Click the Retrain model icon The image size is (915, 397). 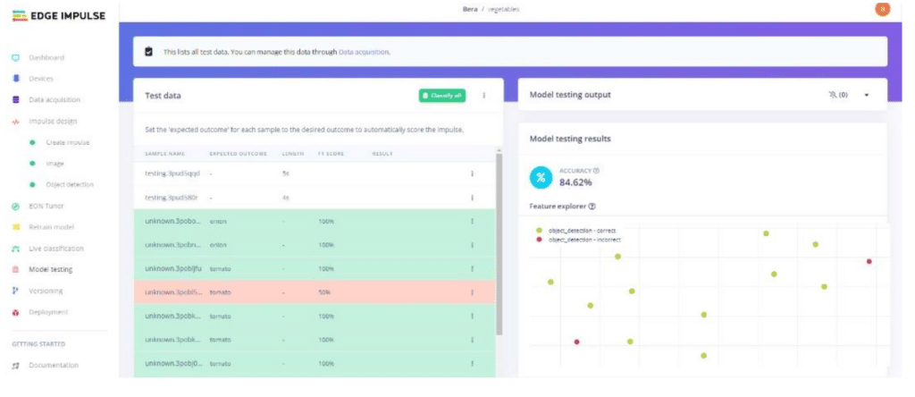tap(15, 227)
